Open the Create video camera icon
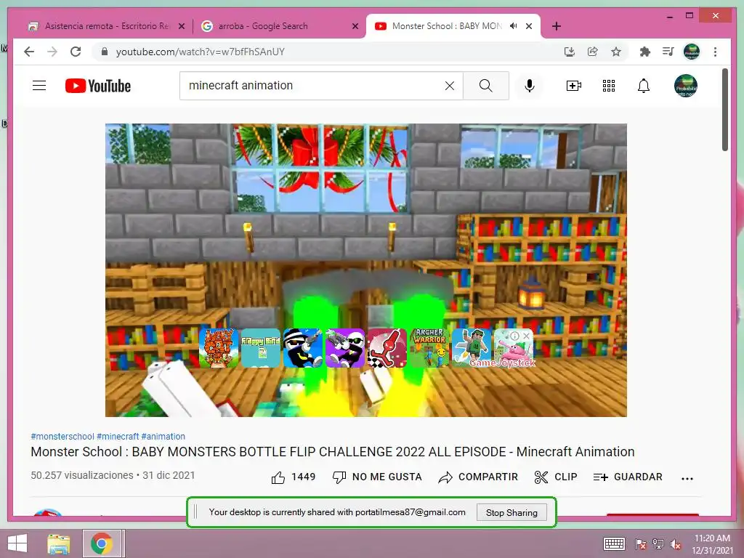The height and width of the screenshot is (558, 744). (x=574, y=86)
